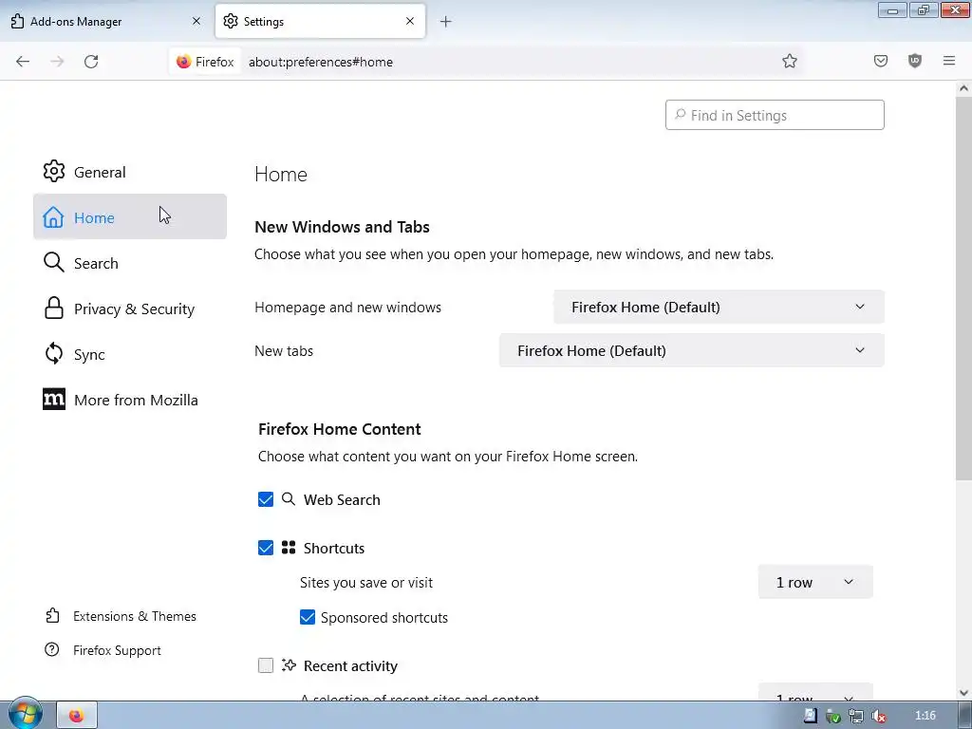Expand the New tabs dropdown
This screenshot has height=729, width=972.
tap(692, 350)
